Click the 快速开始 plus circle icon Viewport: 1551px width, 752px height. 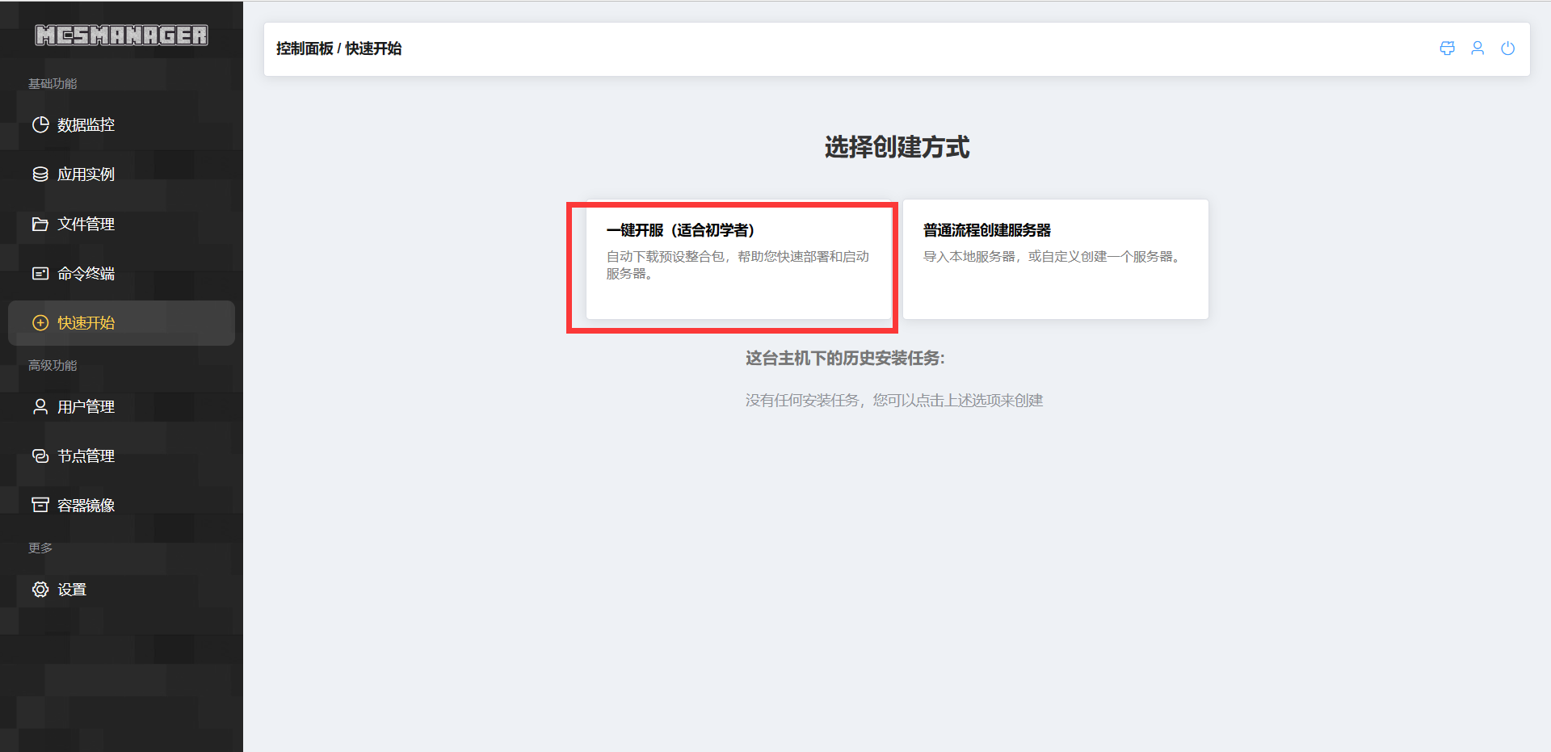point(40,322)
